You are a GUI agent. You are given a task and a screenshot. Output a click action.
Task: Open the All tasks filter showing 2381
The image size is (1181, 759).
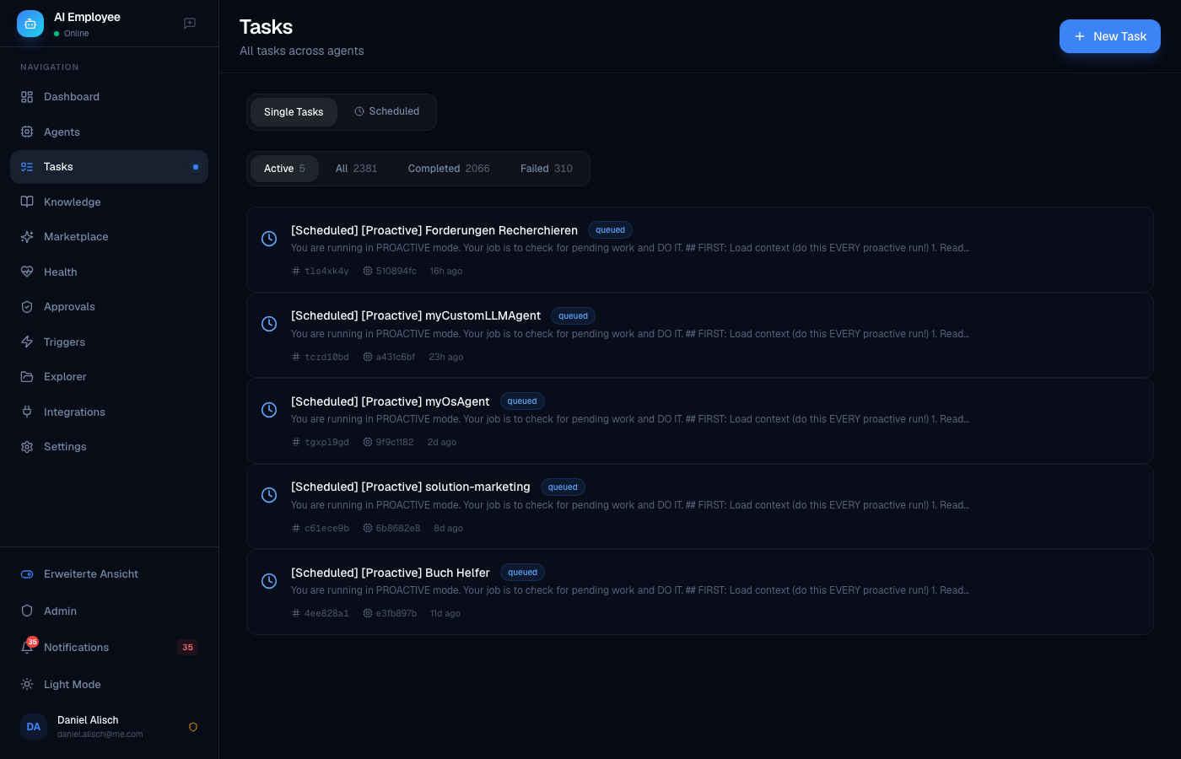tap(356, 169)
